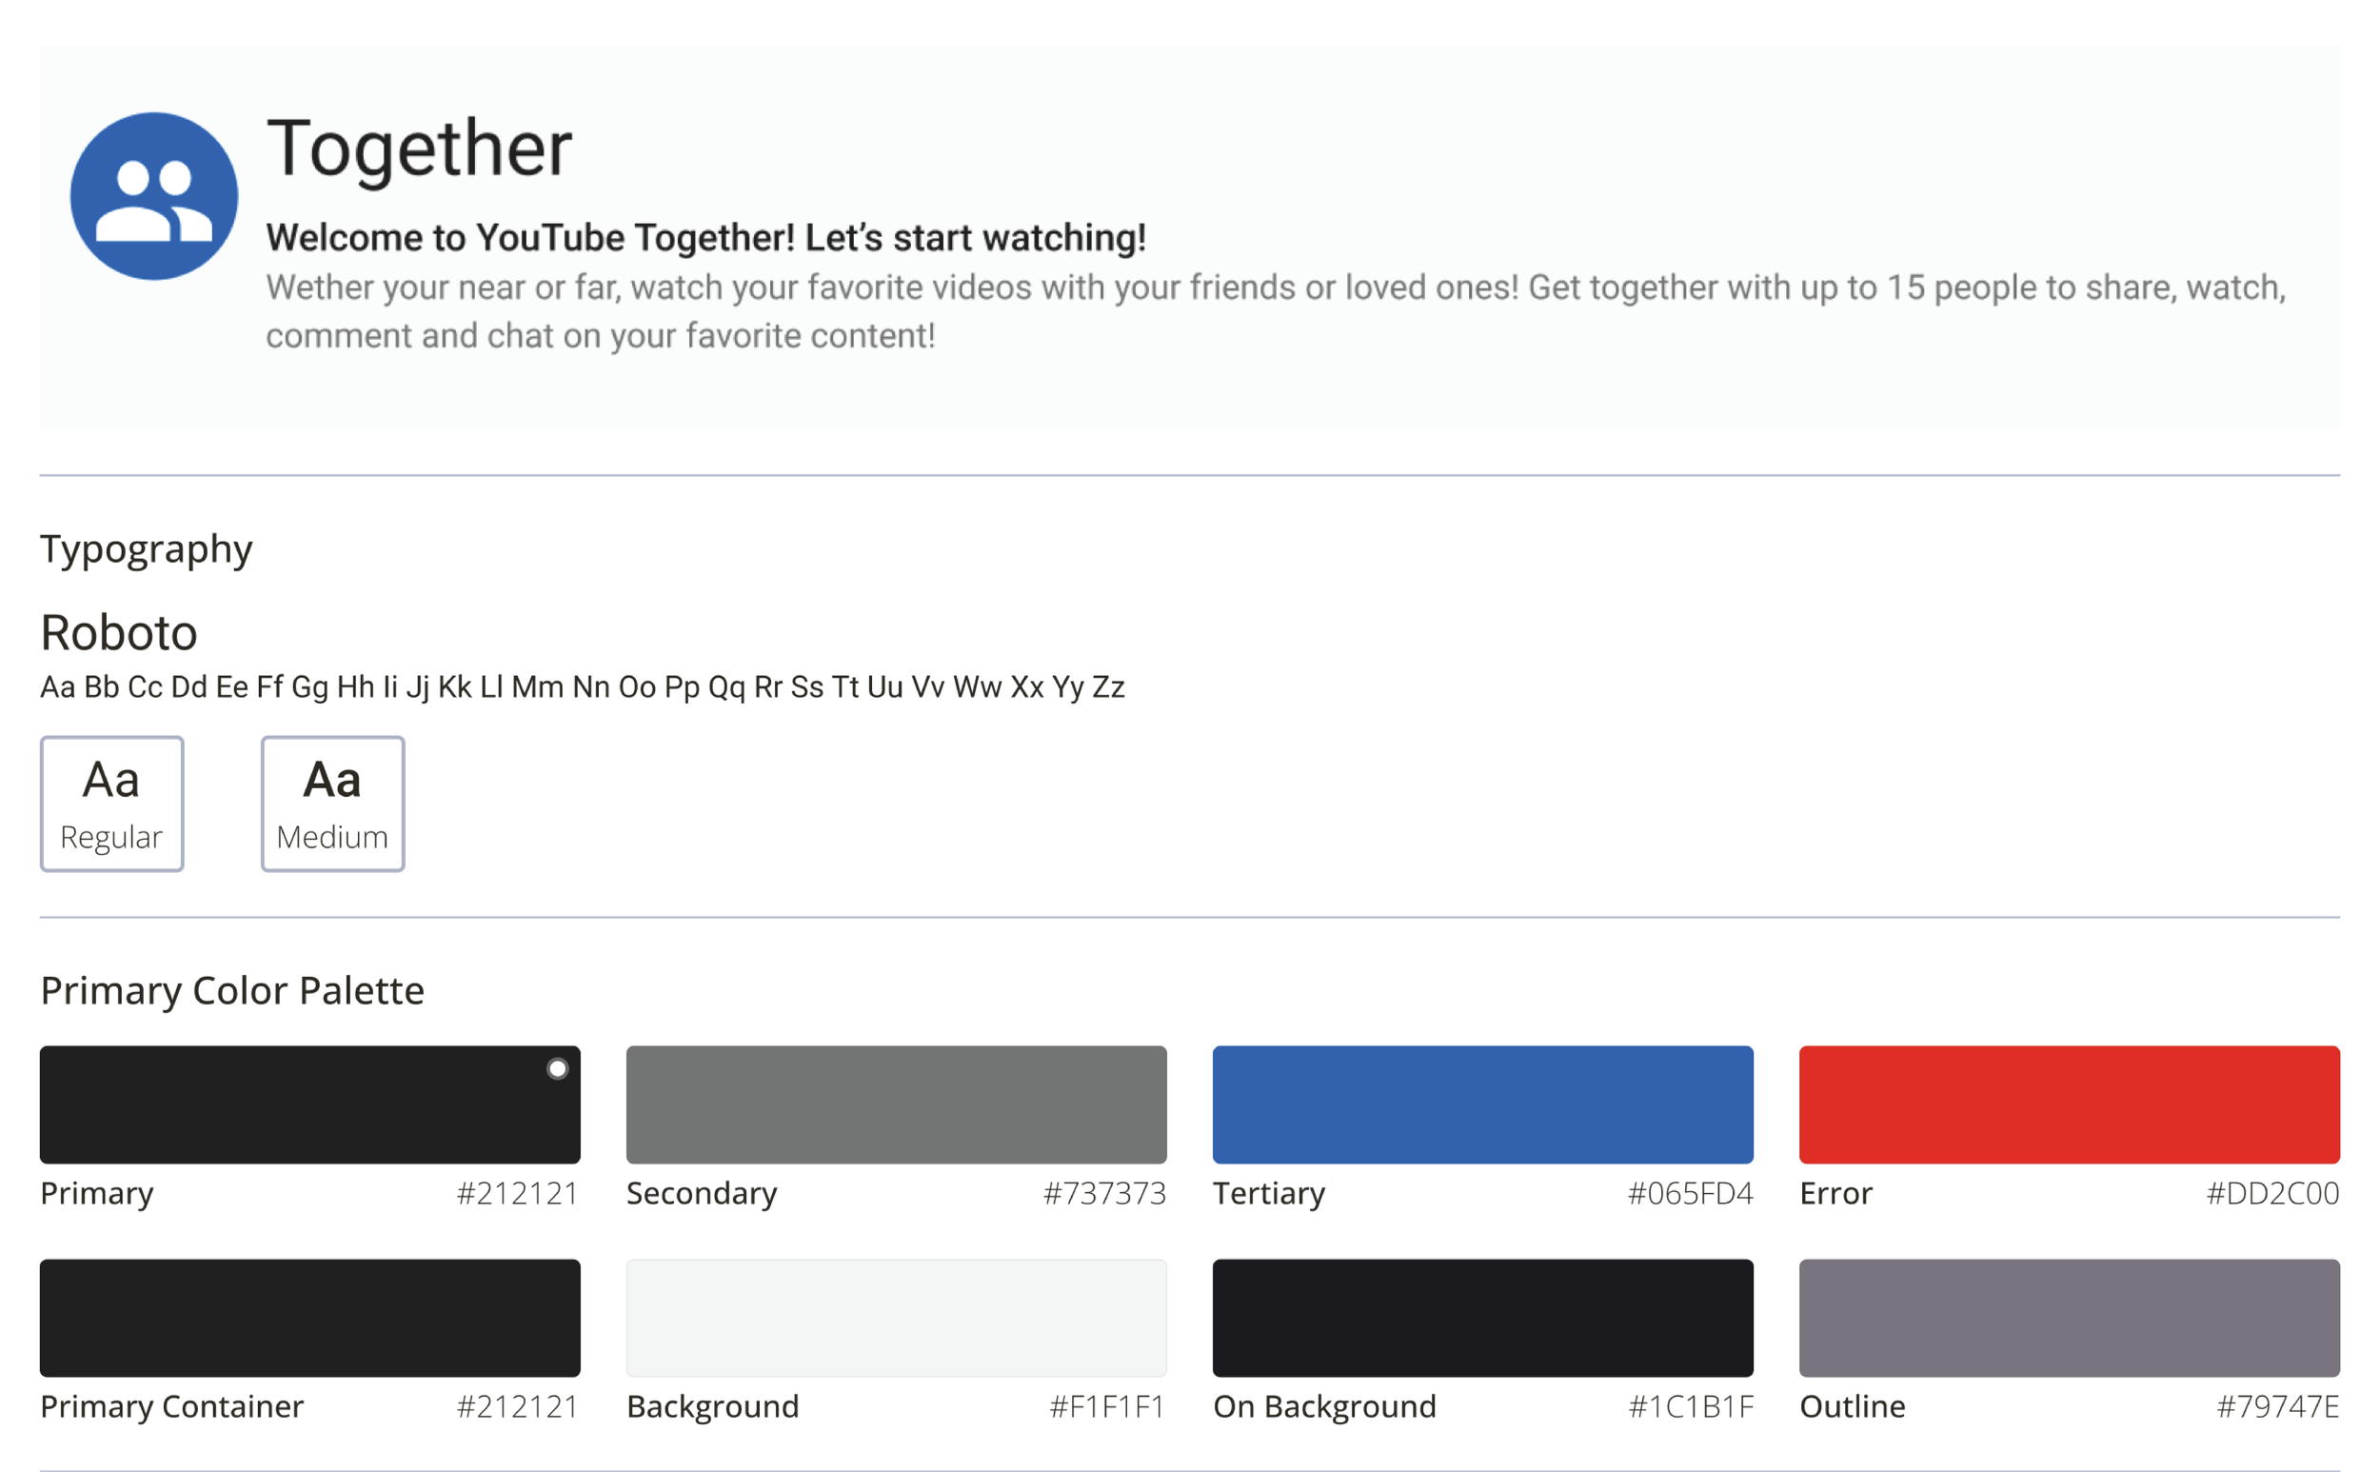Click the Roboto font name heading

tap(119, 634)
